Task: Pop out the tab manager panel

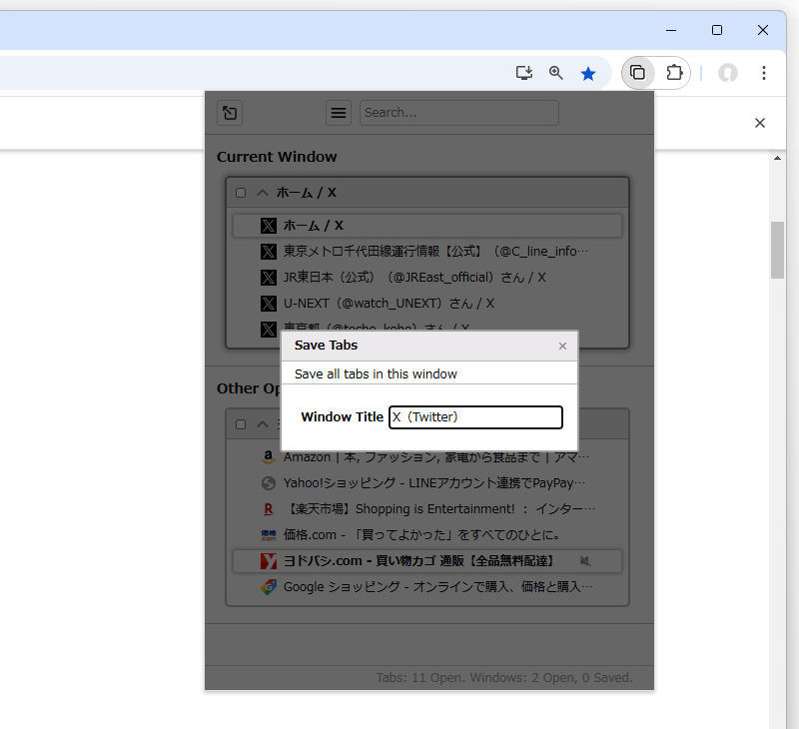Action: (x=230, y=113)
